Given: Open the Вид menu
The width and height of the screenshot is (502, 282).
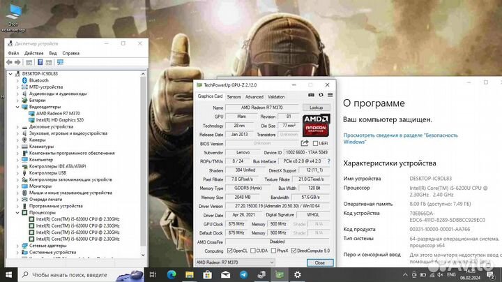Looking at the screenshot, I should tap(53, 53).
